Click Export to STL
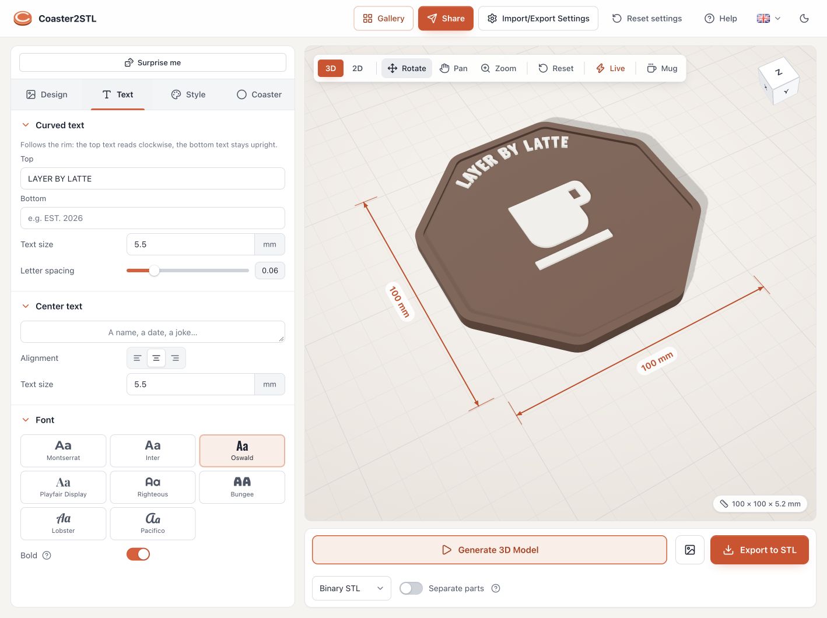 tap(759, 550)
